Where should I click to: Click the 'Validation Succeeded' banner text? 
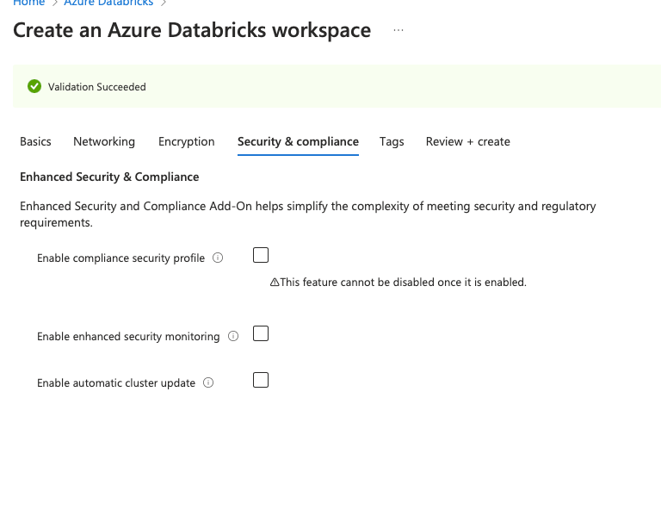pos(96,87)
